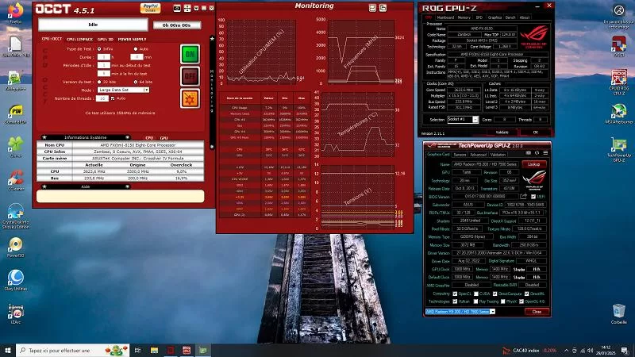Click the GPU-Z refresh icon
Image resolution: width=635 pixels, height=357 pixels.
pos(537,153)
